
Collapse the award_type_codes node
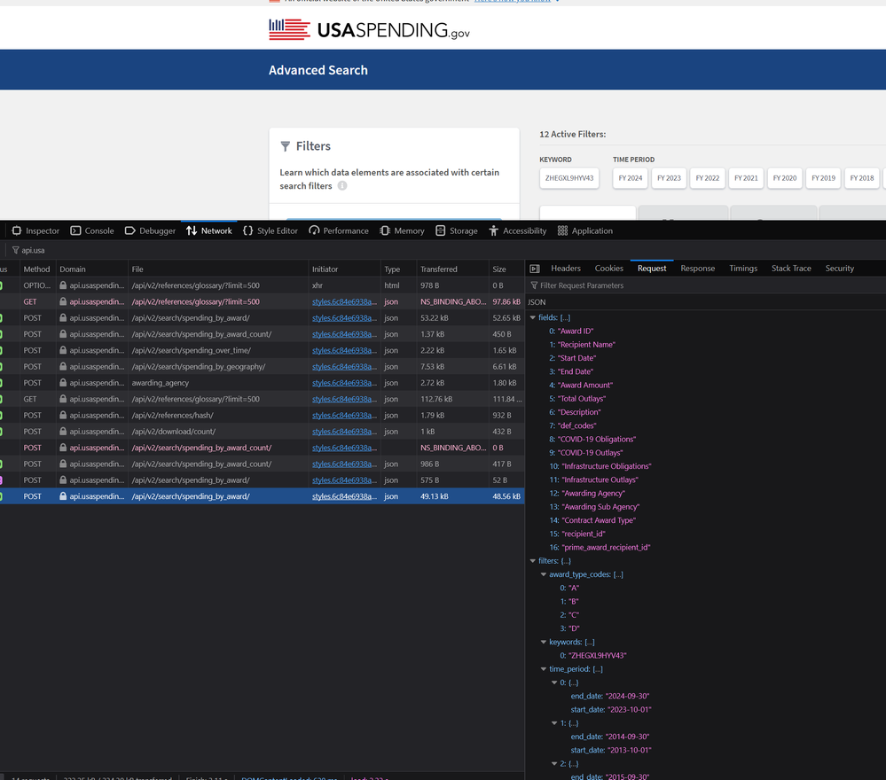544,575
